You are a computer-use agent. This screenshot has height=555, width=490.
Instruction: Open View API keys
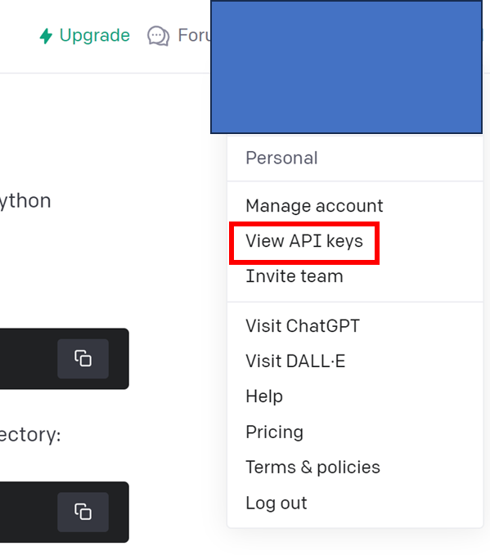(304, 241)
